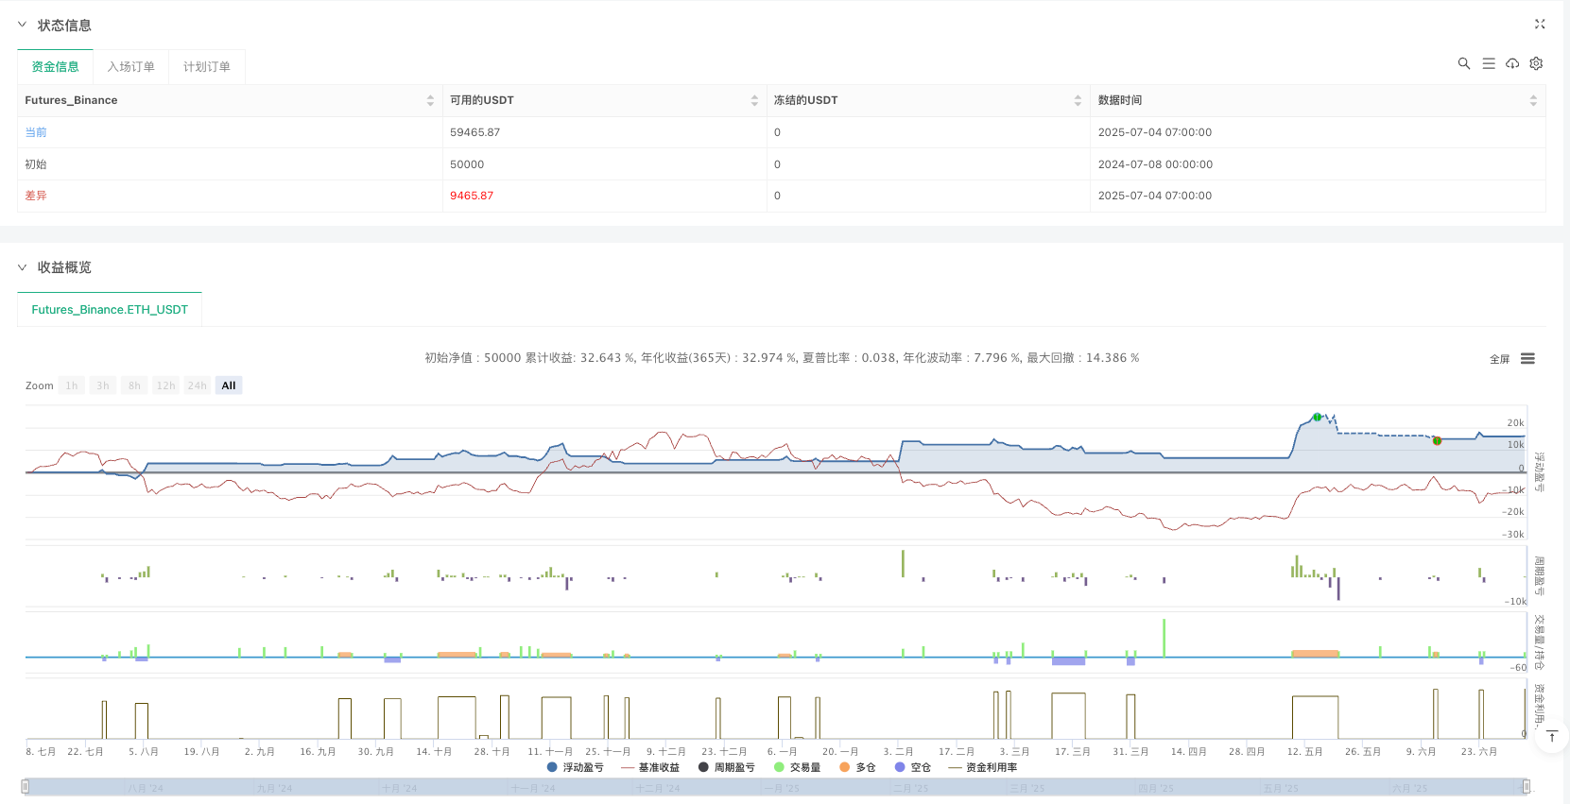This screenshot has height=804, width=1570.
Task: Select the All zoom button
Action: click(x=228, y=385)
